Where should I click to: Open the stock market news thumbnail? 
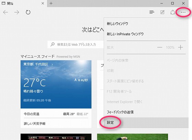click(x=56, y=137)
